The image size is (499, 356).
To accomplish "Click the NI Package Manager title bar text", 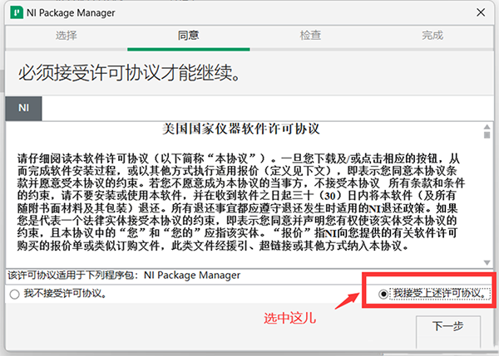I will [x=71, y=12].
